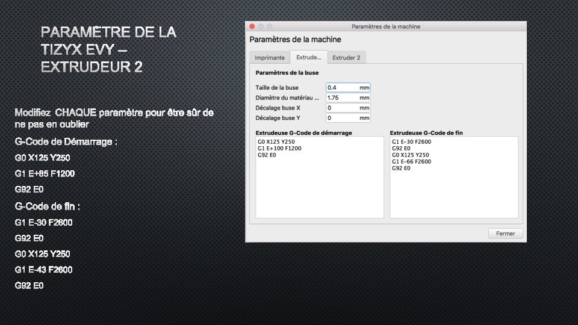Select the truncated Extrude... tab
This screenshot has width=578, height=325.
[x=308, y=57]
